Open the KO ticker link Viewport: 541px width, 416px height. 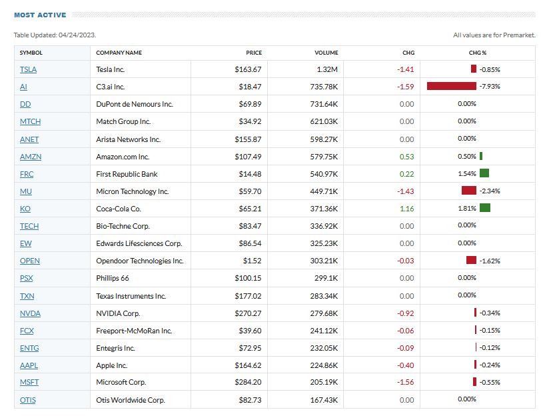tap(25, 209)
